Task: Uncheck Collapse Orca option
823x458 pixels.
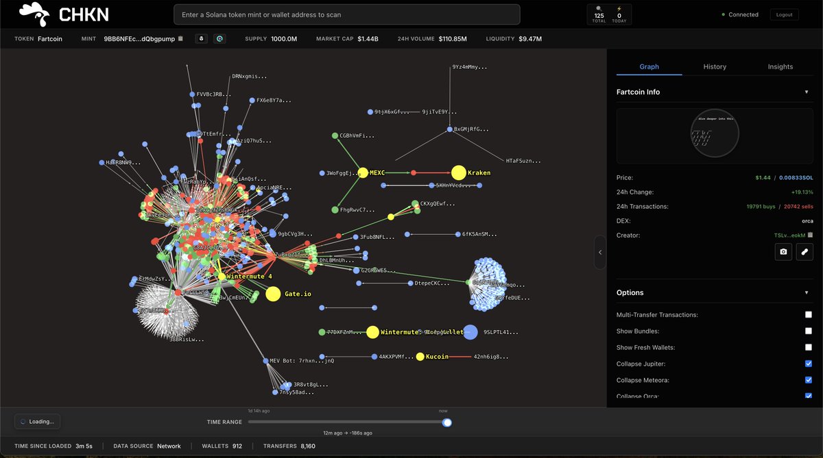Action: click(x=808, y=396)
